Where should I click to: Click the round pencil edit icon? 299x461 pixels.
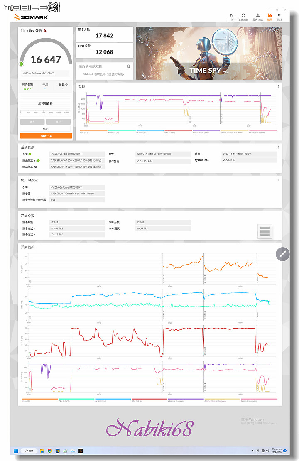tap(282, 254)
